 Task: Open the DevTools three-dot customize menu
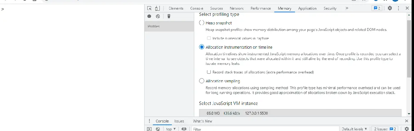click(399, 8)
